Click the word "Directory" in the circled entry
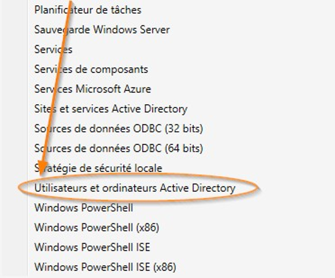 (213, 188)
